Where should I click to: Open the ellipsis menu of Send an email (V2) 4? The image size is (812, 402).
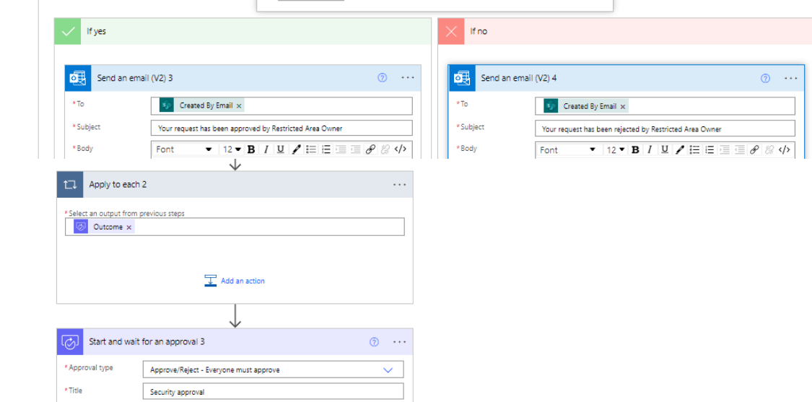coord(791,78)
